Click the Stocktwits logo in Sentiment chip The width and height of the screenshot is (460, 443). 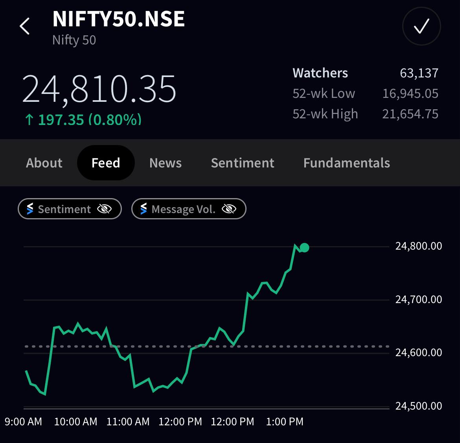pos(29,209)
